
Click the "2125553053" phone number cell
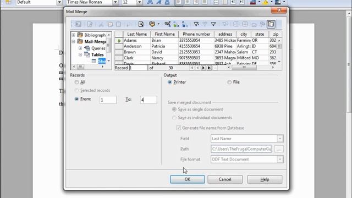click(x=196, y=52)
